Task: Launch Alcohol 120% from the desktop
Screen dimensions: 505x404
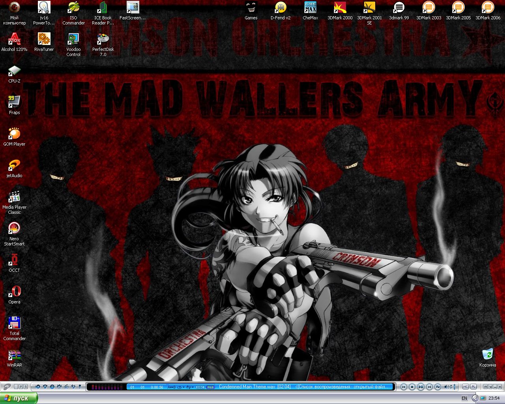Action: 14,42
